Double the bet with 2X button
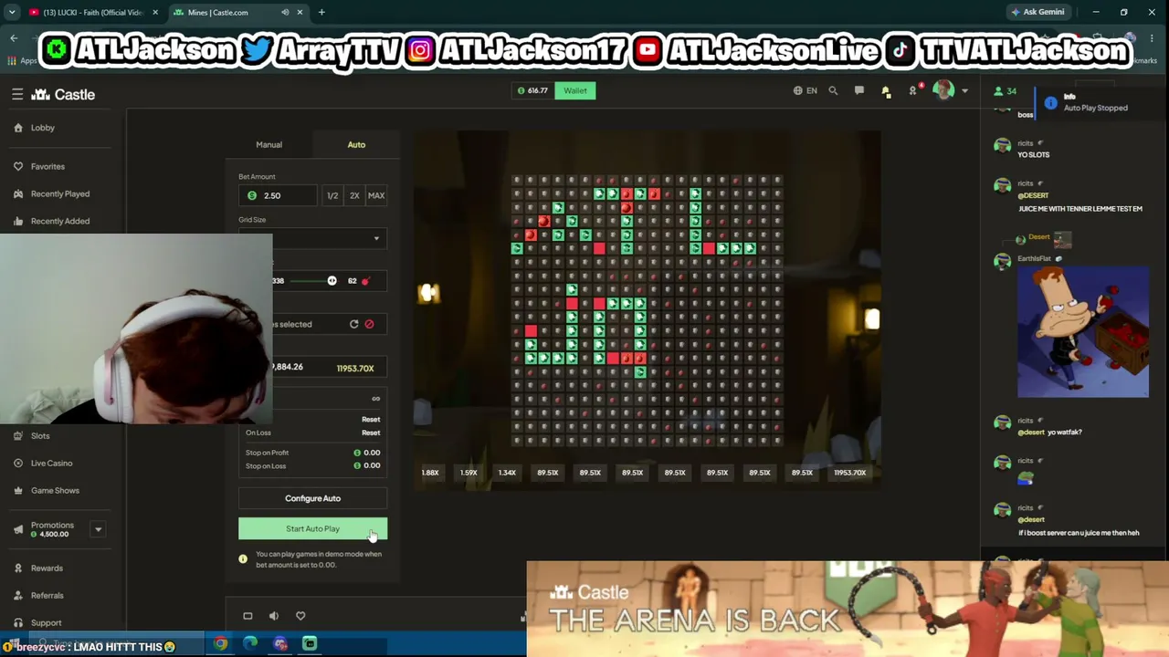Image resolution: width=1169 pixels, height=657 pixels. [354, 195]
